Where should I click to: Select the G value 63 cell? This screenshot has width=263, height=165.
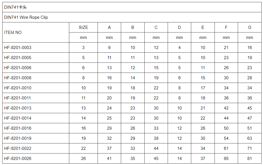point(250,138)
